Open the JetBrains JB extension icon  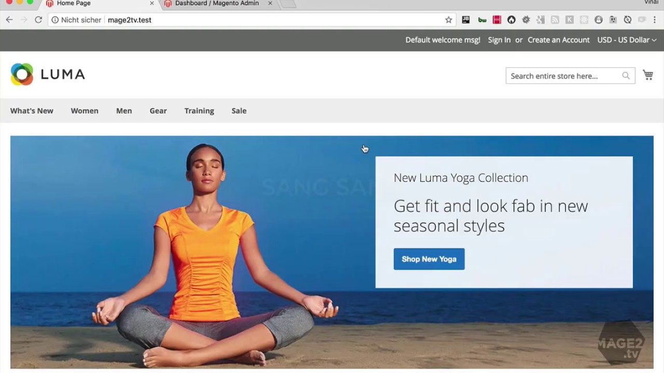(x=466, y=20)
